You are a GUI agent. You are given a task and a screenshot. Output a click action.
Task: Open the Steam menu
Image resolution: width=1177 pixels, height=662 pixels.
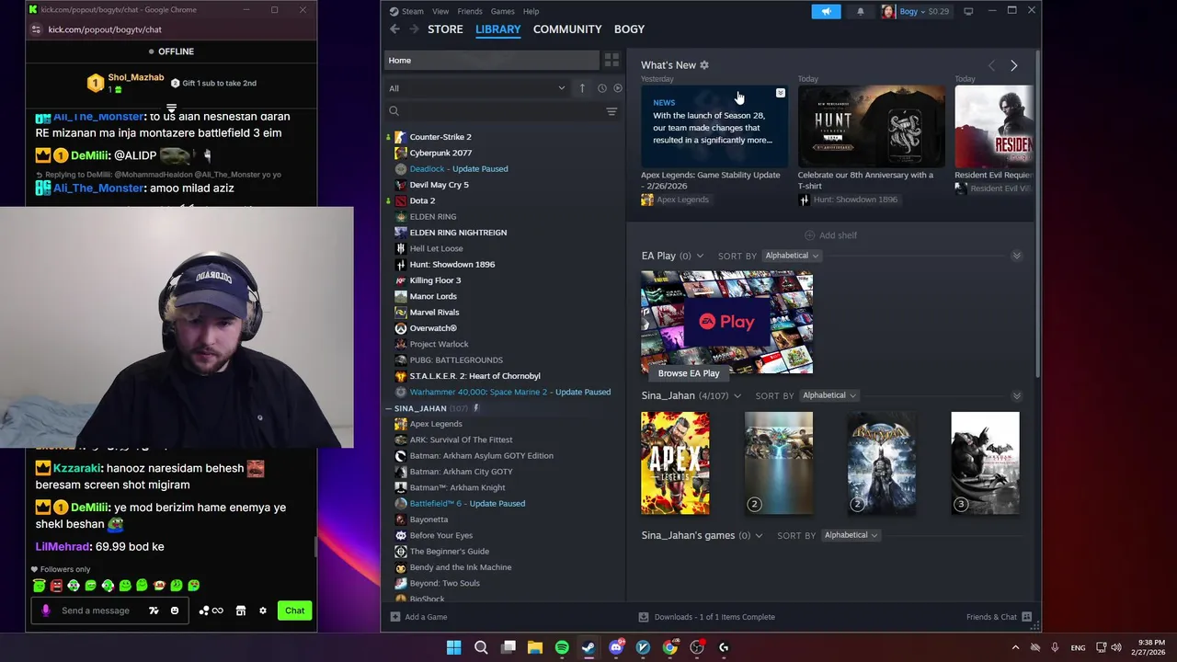tap(412, 11)
